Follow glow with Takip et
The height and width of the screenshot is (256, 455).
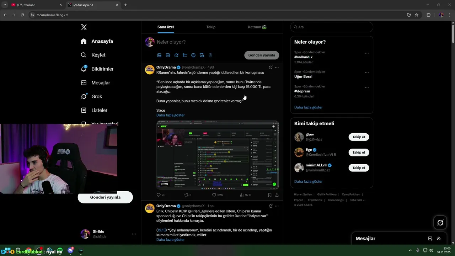pos(359,137)
